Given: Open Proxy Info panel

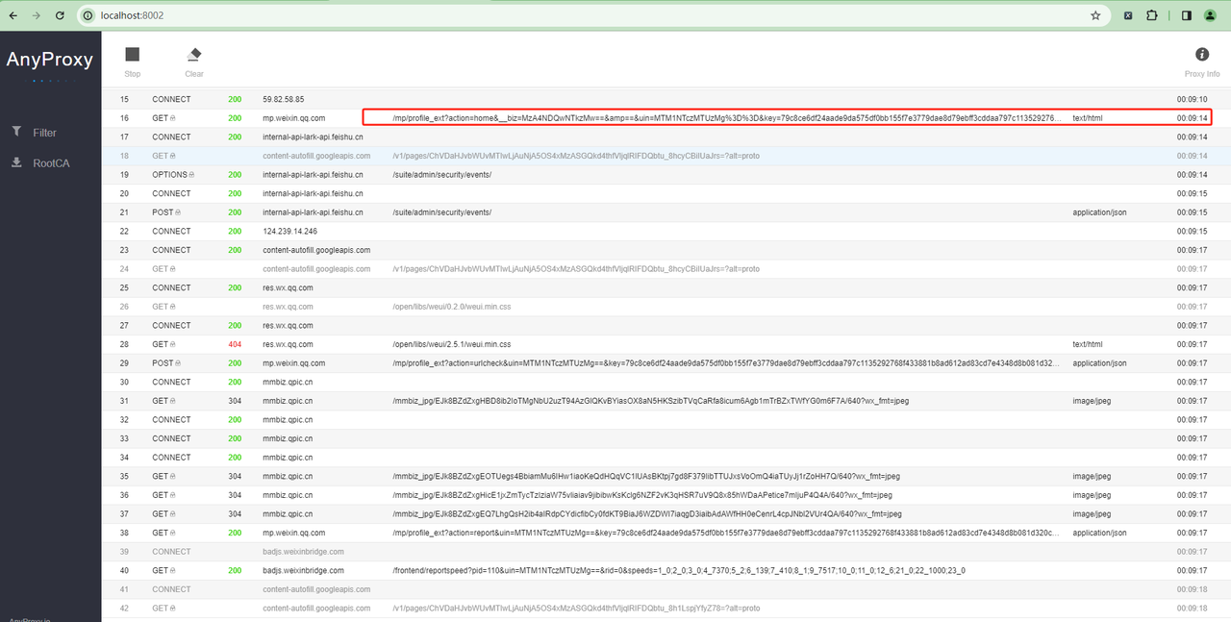Looking at the screenshot, I should 1201,56.
